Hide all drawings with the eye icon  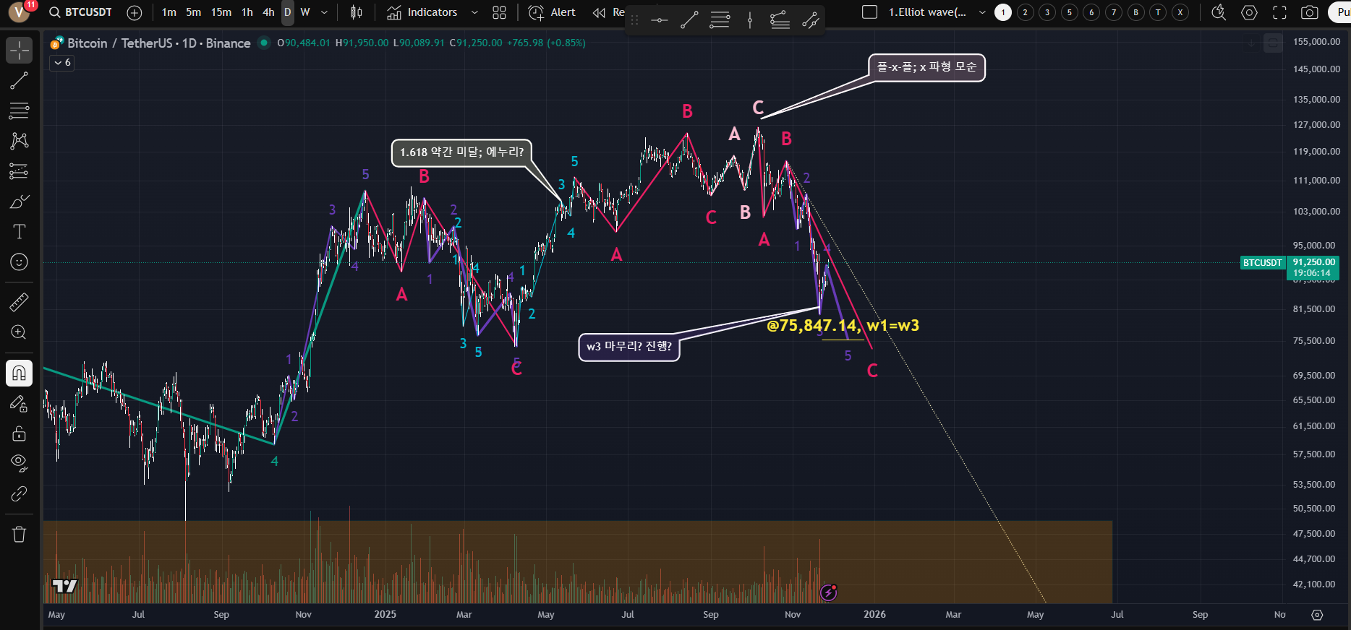(x=20, y=462)
